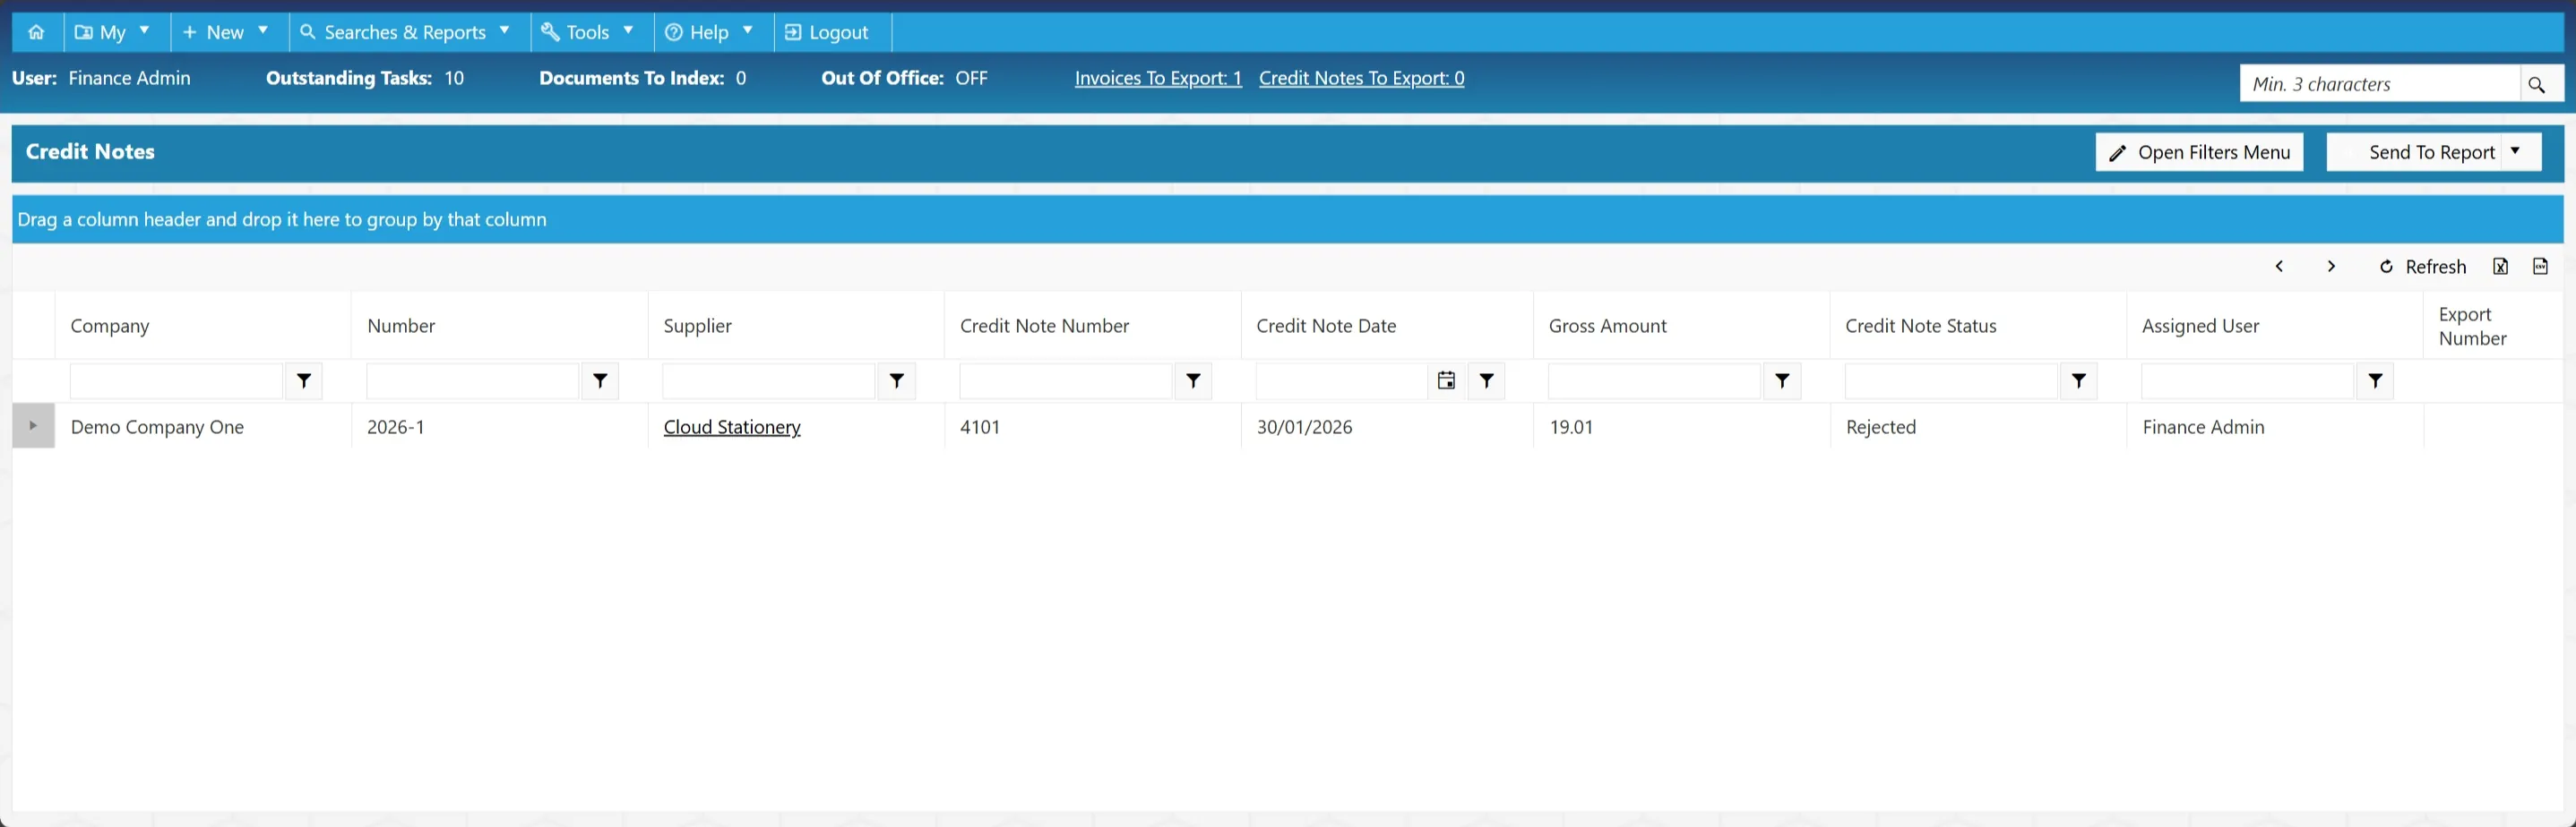Open Supplier column filter icon
The width and height of the screenshot is (2576, 827).
point(897,380)
